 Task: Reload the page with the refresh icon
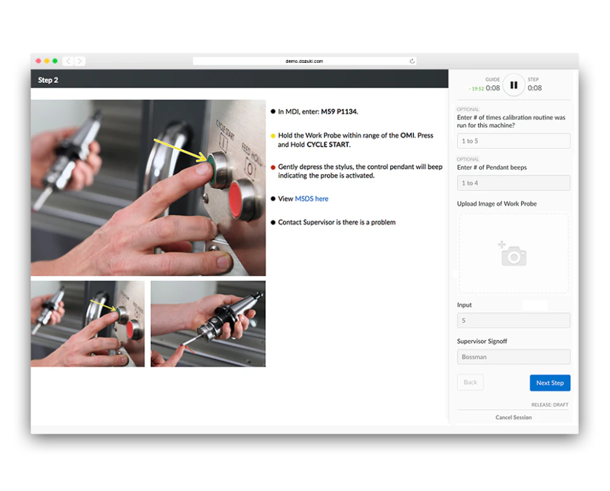(x=412, y=61)
